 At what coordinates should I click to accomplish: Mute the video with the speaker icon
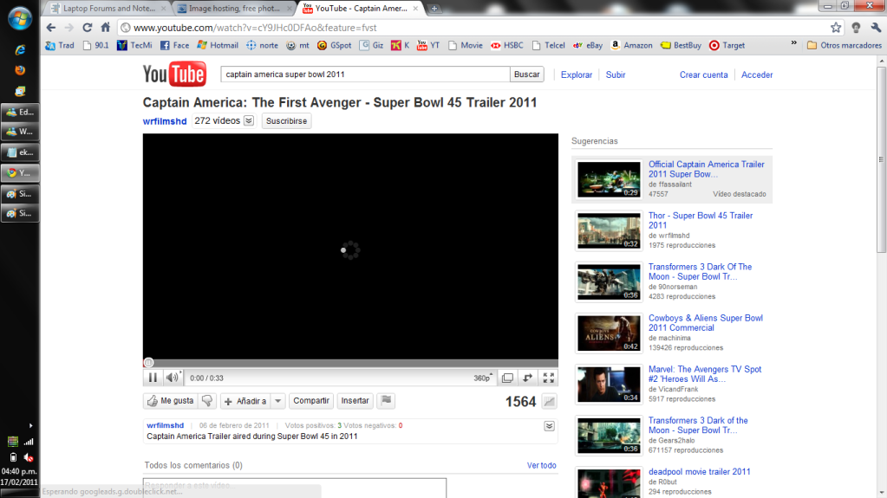click(x=172, y=378)
